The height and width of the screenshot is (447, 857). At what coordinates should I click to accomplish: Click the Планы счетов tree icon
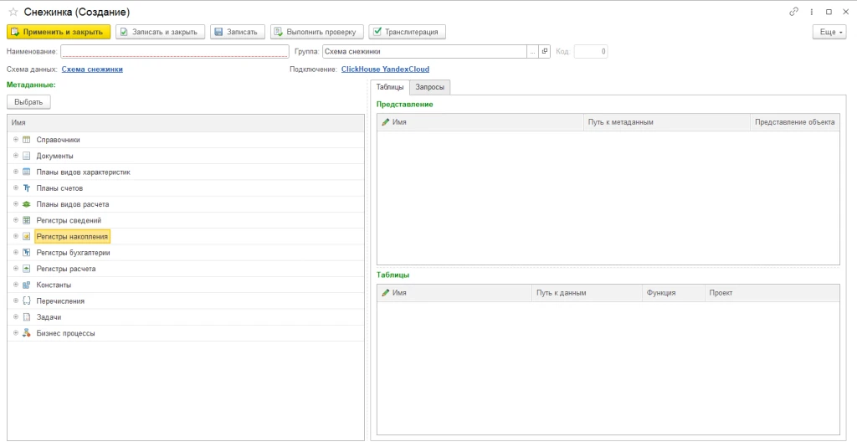[x=26, y=188]
